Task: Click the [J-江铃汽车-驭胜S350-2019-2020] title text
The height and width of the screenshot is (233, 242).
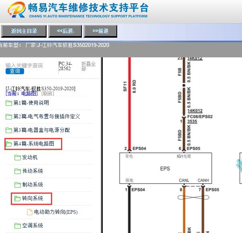Action: pos(41,89)
